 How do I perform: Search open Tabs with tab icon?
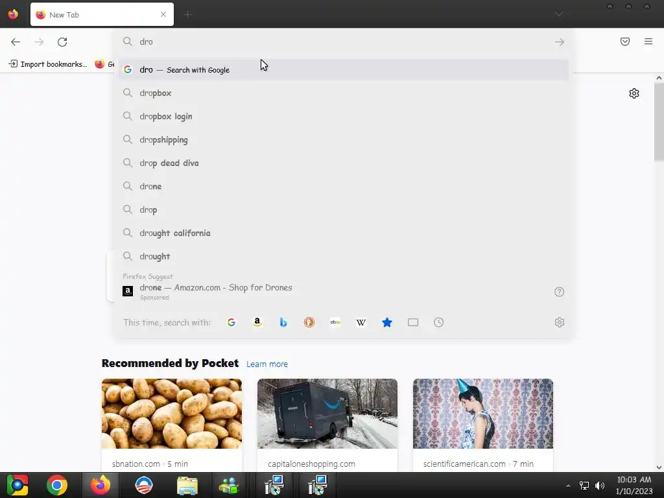pos(413,322)
